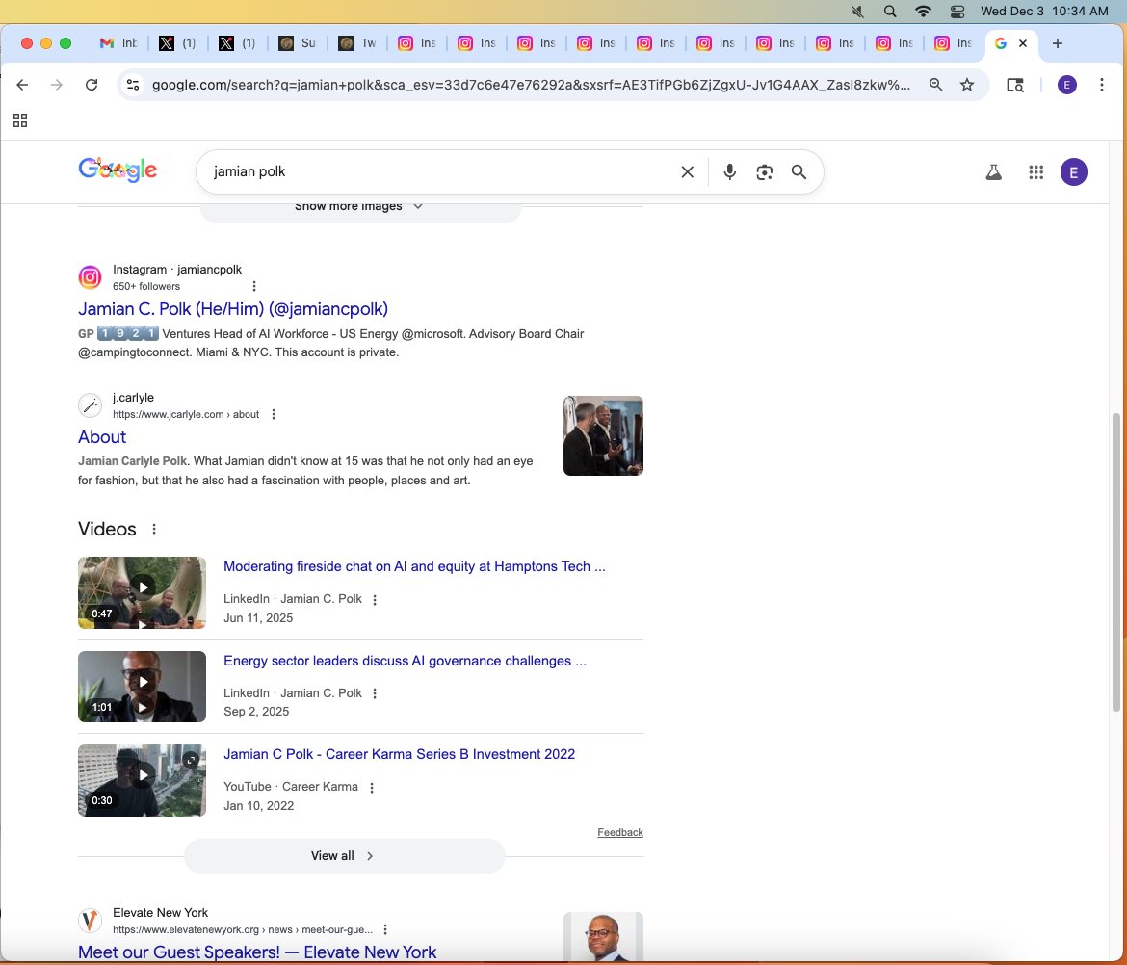
Task: Click macOS Spotlight search icon
Action: 890,11
